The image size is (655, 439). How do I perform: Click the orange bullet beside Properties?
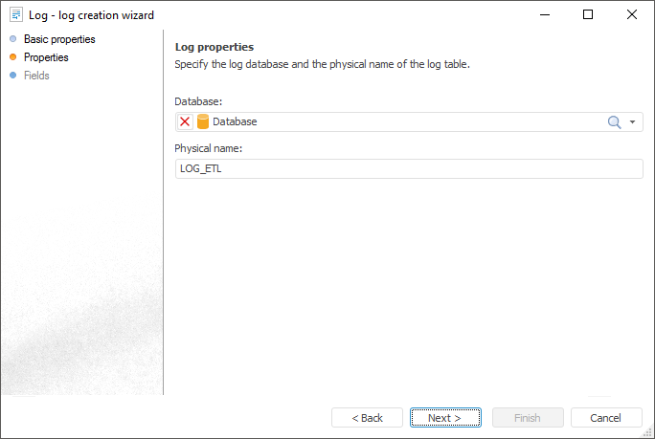point(13,57)
